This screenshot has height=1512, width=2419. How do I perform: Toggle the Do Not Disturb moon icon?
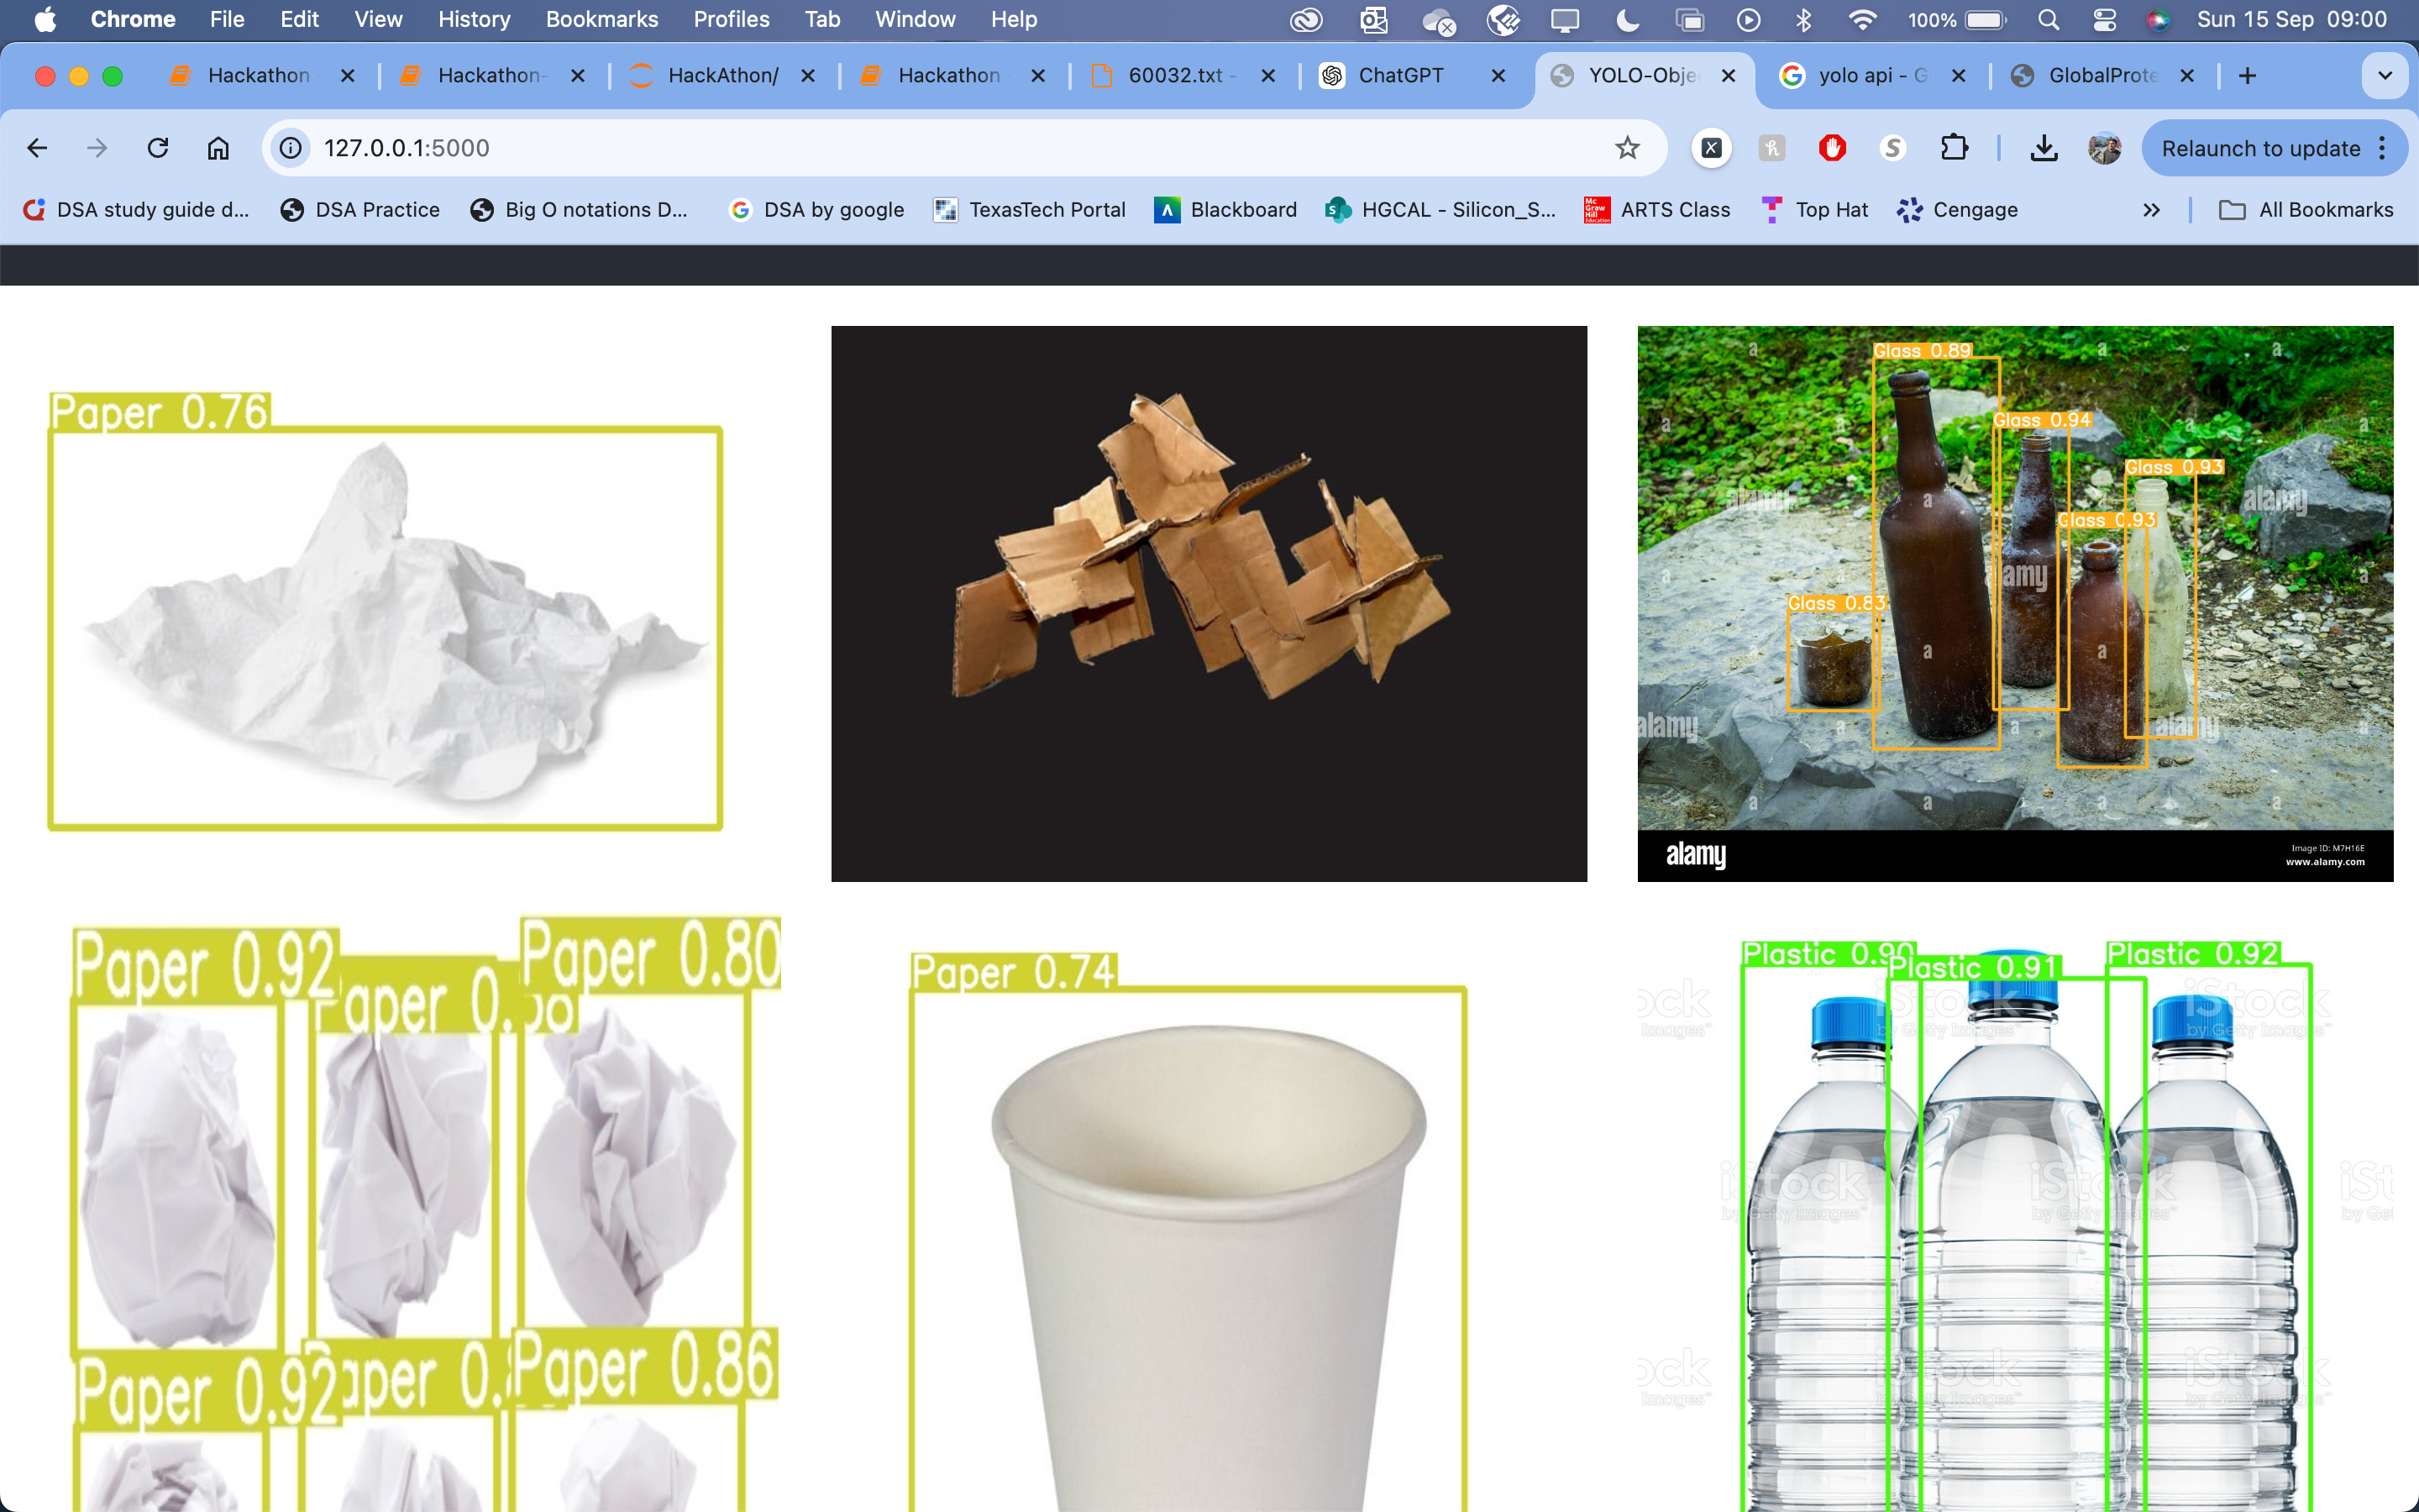(x=1627, y=20)
